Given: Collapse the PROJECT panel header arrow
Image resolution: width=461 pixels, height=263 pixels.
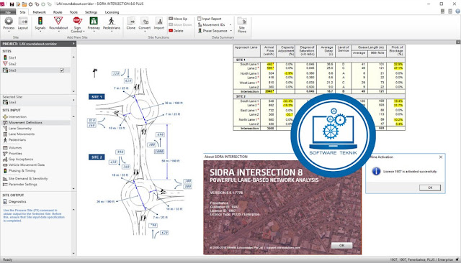Looking at the screenshot, I should pos(73,44).
